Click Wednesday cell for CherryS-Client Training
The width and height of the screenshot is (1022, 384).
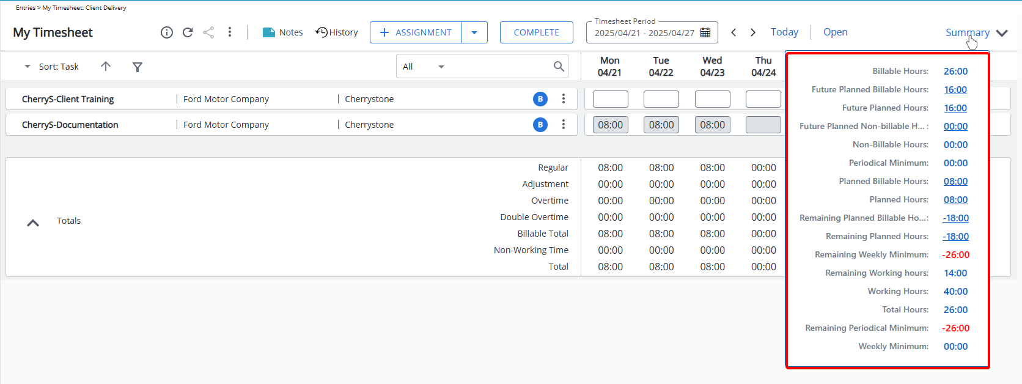coord(713,99)
